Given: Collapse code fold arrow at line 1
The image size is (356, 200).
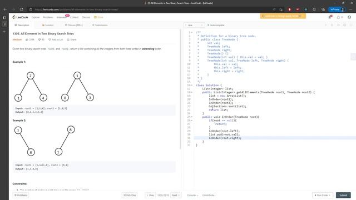Looking at the screenshot, I should [x=192, y=32].
